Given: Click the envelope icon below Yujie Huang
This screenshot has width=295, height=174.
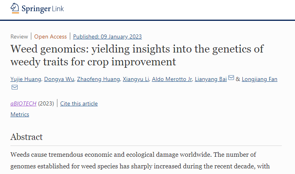Looking at the screenshot, I should pyautogui.click(x=14, y=87).
